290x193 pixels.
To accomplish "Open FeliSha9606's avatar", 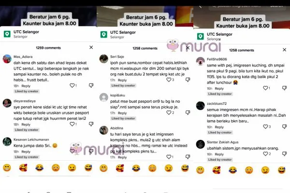I will (201, 61).
